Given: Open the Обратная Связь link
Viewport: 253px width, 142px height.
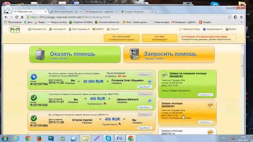Looking at the screenshot, I should [x=189, y=29].
